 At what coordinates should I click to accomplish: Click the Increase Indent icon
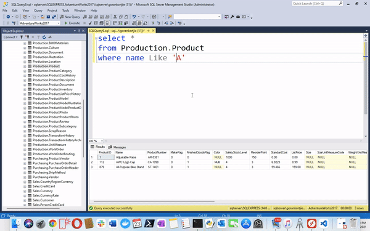(x=172, y=23)
